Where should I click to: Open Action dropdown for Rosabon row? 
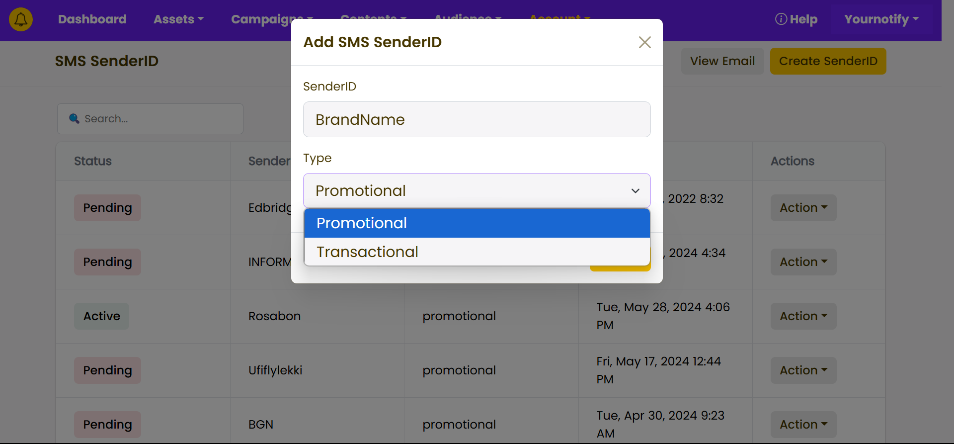tap(803, 316)
